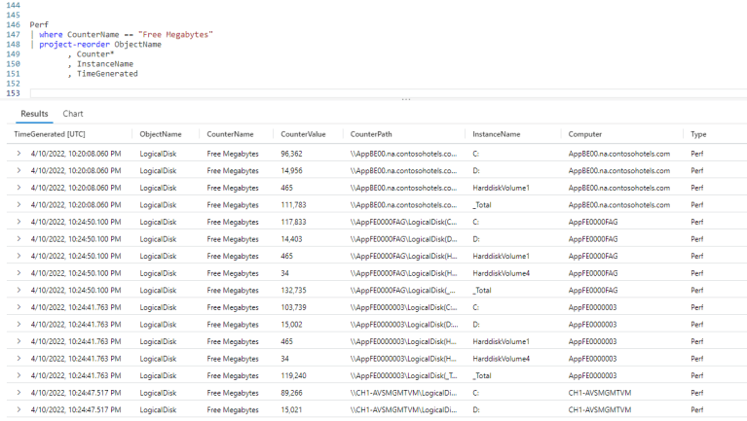Click the project-reorder keyword in the query
The image size is (747, 421).
pyautogui.click(x=74, y=45)
